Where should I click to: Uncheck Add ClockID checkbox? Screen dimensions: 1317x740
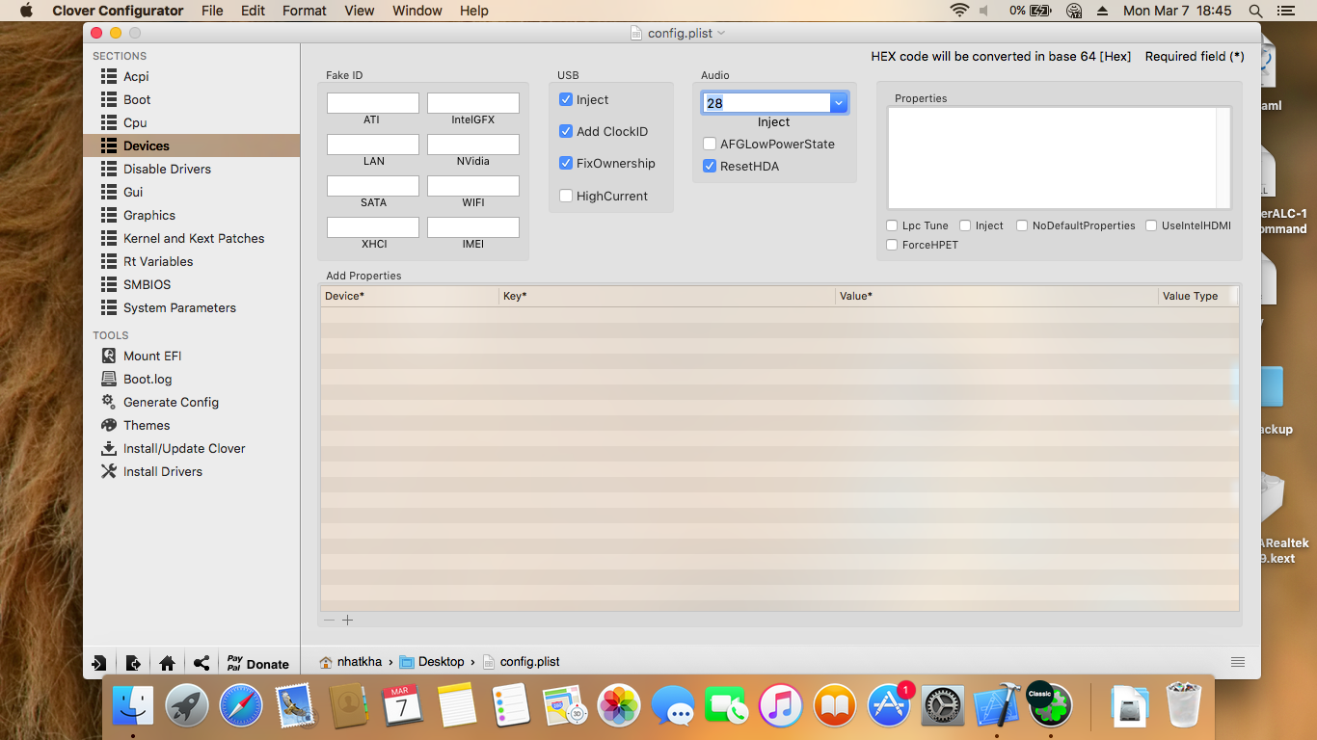[x=566, y=131]
